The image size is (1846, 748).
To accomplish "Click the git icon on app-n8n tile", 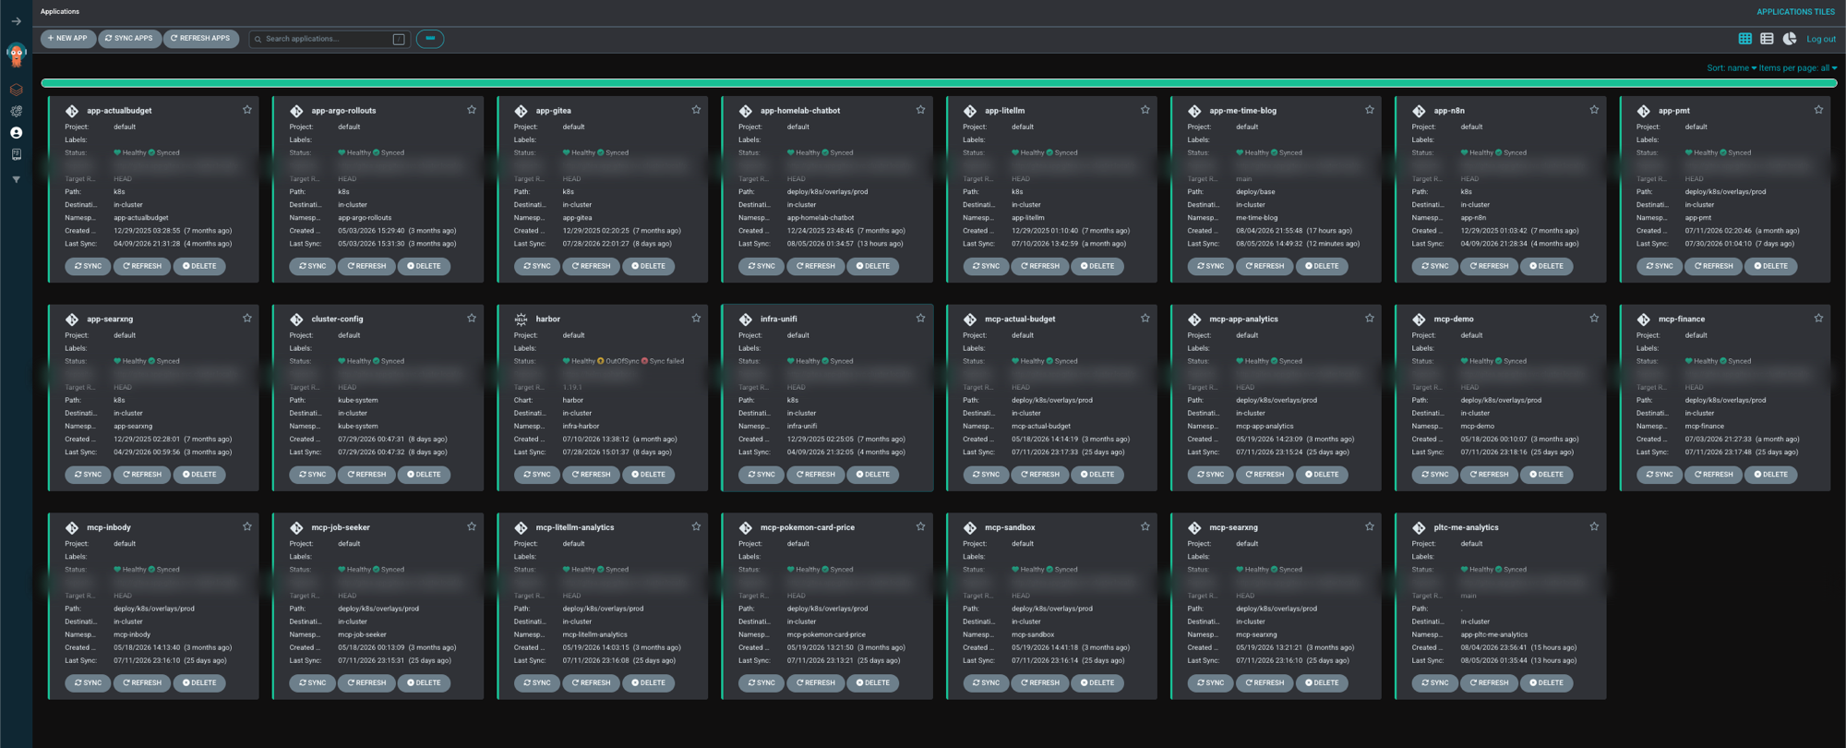I will (1419, 111).
